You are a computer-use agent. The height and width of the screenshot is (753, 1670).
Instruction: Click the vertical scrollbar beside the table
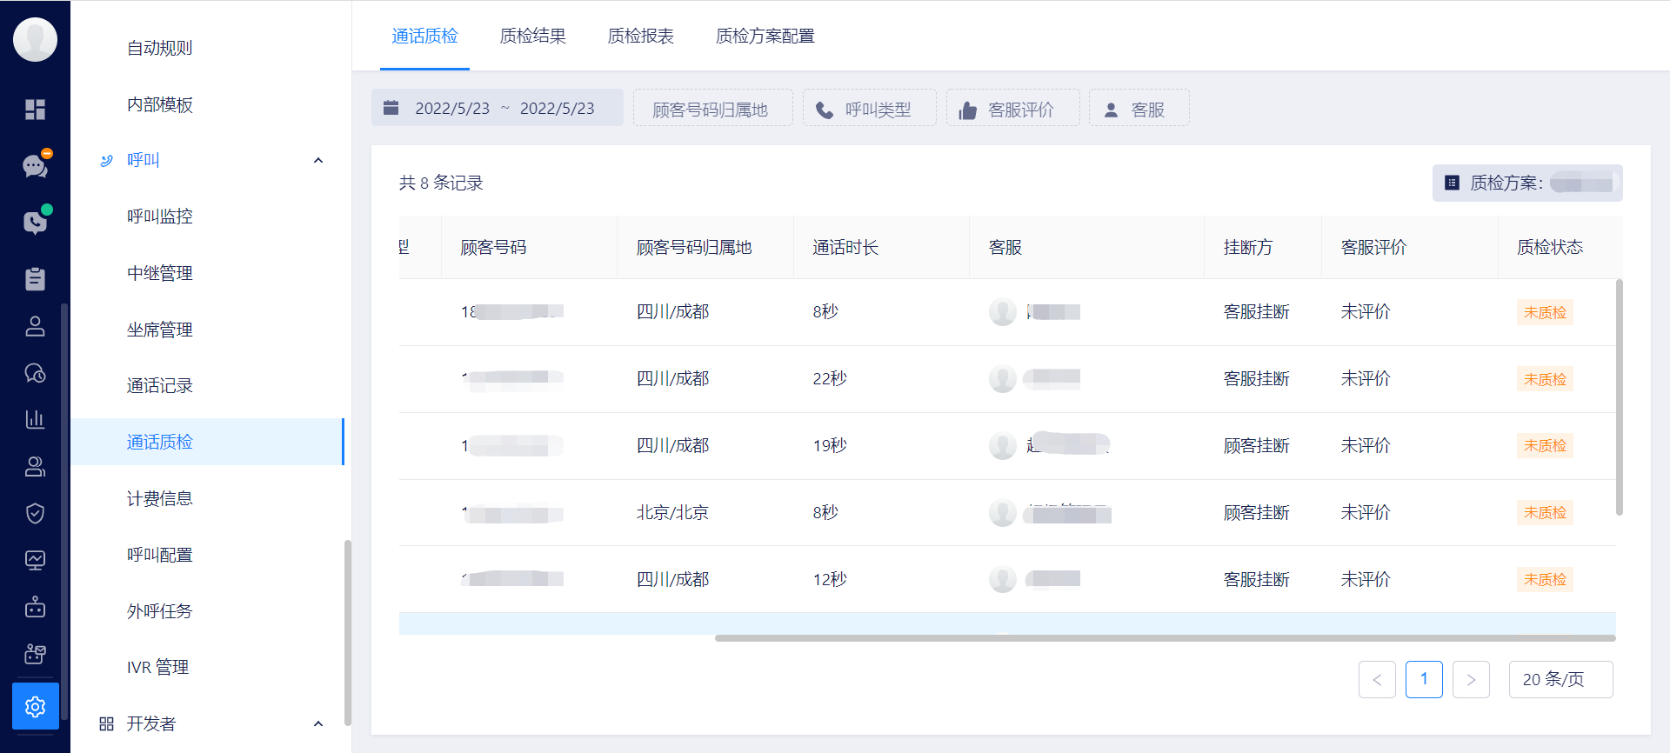[x=1620, y=397]
